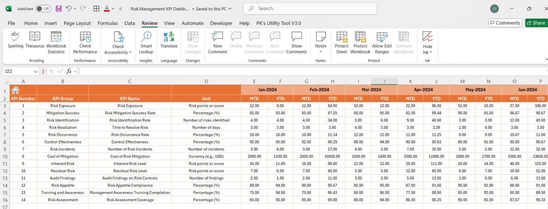This screenshot has height=209, width=548.
Task: Switch to the Insert tab
Action: tap(51, 23)
